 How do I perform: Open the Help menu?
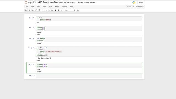click(x=72, y=7)
